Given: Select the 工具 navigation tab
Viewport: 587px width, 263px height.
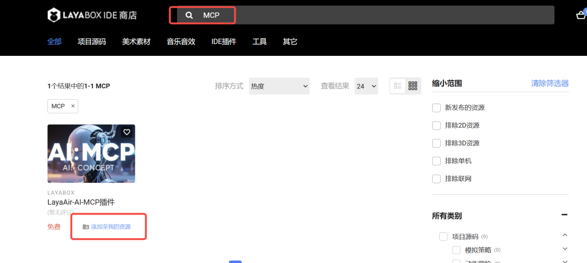Looking at the screenshot, I should [259, 41].
